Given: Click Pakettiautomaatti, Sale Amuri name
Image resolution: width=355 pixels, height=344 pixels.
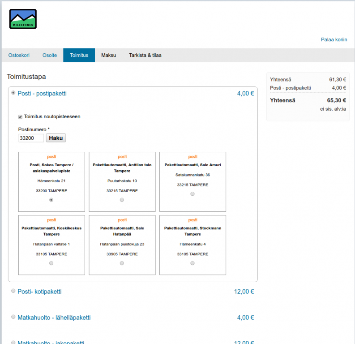Looking at the screenshot, I should (x=192, y=165).
